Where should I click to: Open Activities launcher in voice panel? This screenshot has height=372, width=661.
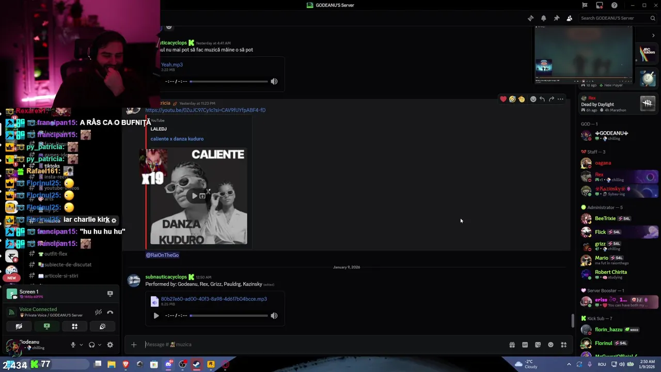pyautogui.click(x=74, y=326)
